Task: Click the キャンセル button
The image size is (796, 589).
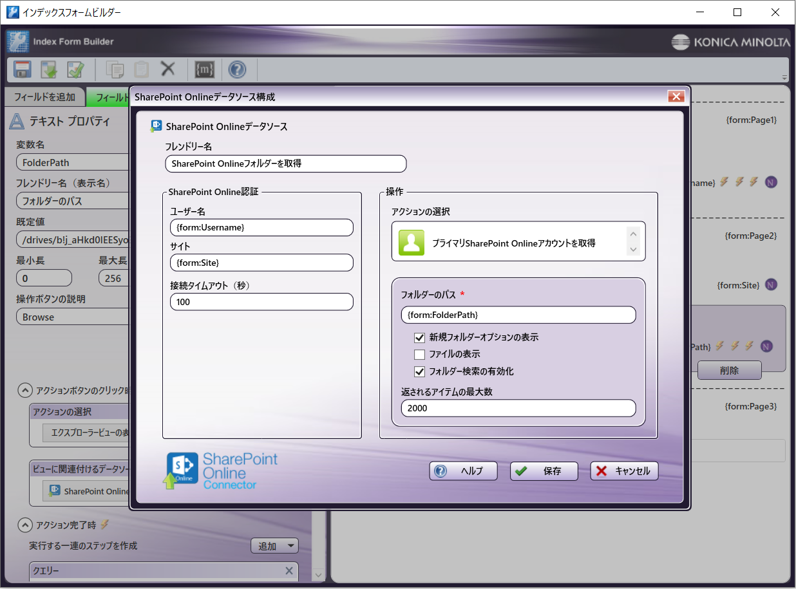Action: click(x=624, y=471)
